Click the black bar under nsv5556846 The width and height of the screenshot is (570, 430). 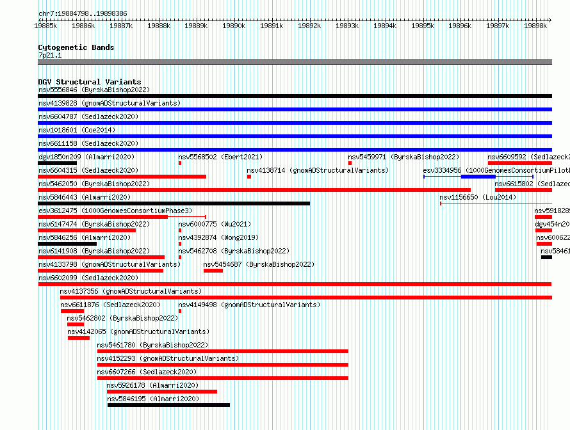click(x=295, y=96)
